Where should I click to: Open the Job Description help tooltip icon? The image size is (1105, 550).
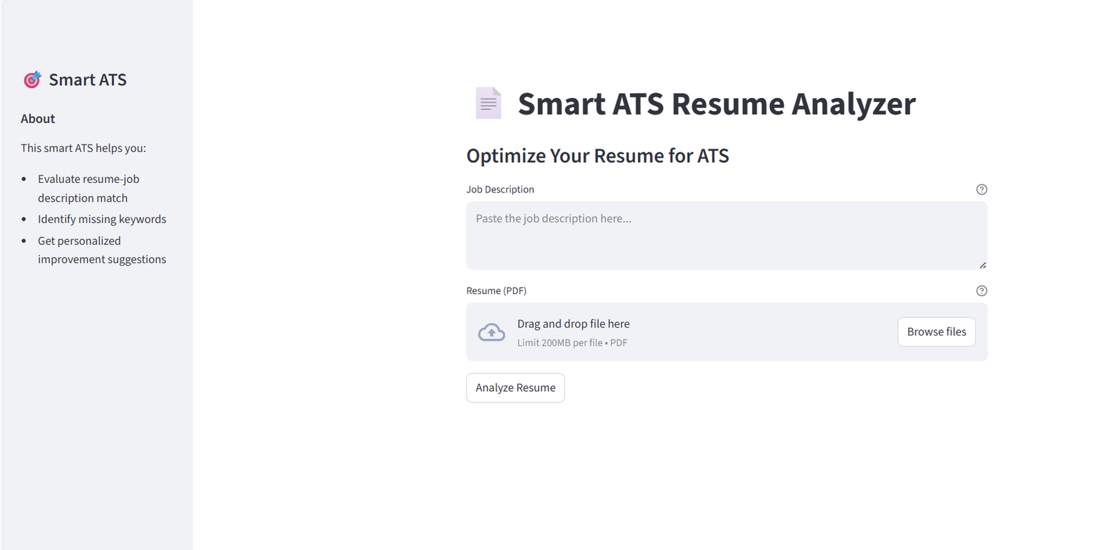point(981,189)
